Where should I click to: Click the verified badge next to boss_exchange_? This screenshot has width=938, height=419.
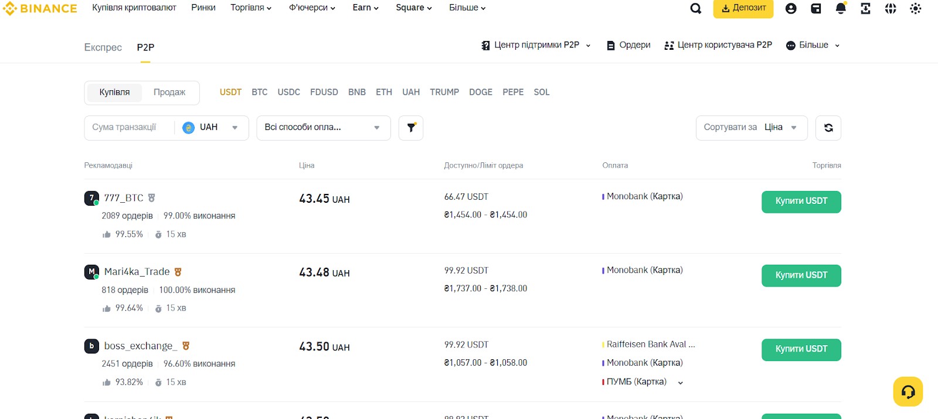[x=186, y=346]
